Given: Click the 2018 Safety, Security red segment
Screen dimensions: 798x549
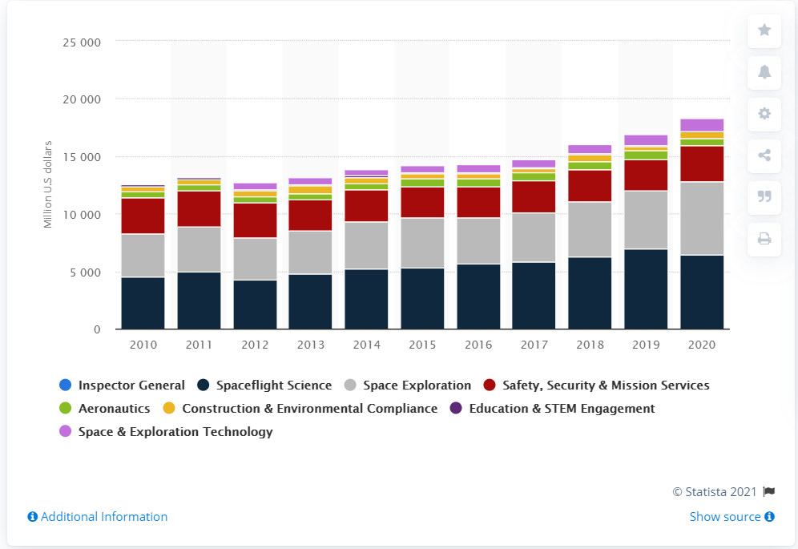Looking at the screenshot, I should pos(590,187).
